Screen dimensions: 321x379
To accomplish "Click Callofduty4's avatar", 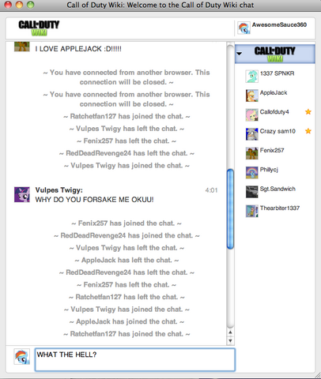I will click(251, 114).
